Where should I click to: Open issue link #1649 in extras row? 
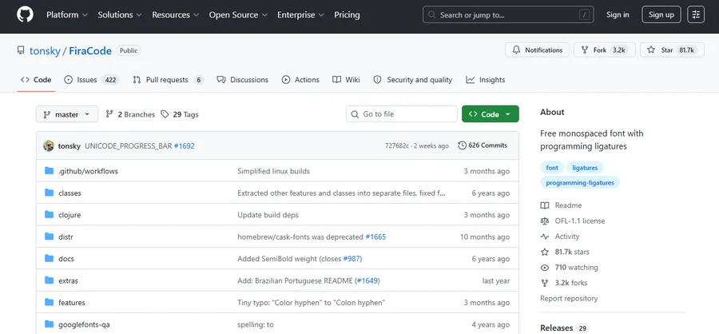[367, 280]
